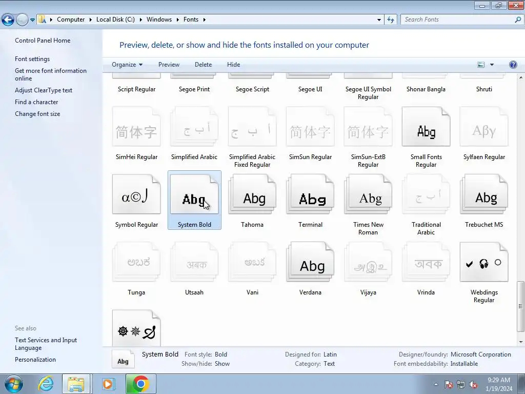The image size is (525, 394).
Task: Click Hide in the toolbar
Action: pos(233,65)
